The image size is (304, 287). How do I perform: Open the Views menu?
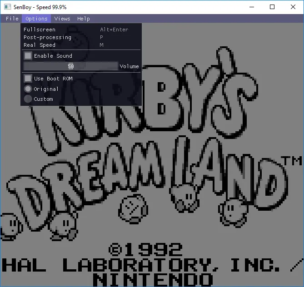click(62, 19)
